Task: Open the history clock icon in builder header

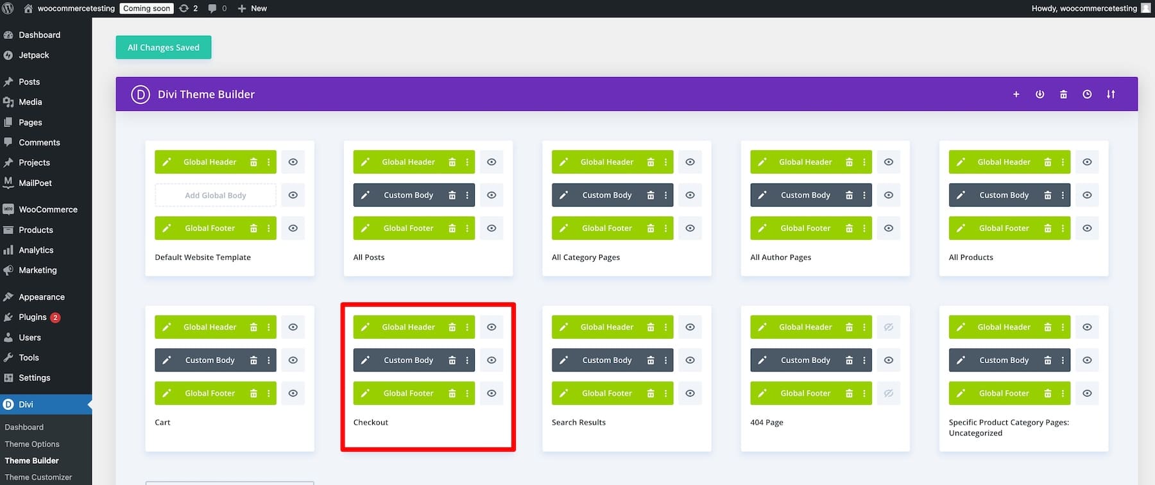Action: pyautogui.click(x=1087, y=94)
